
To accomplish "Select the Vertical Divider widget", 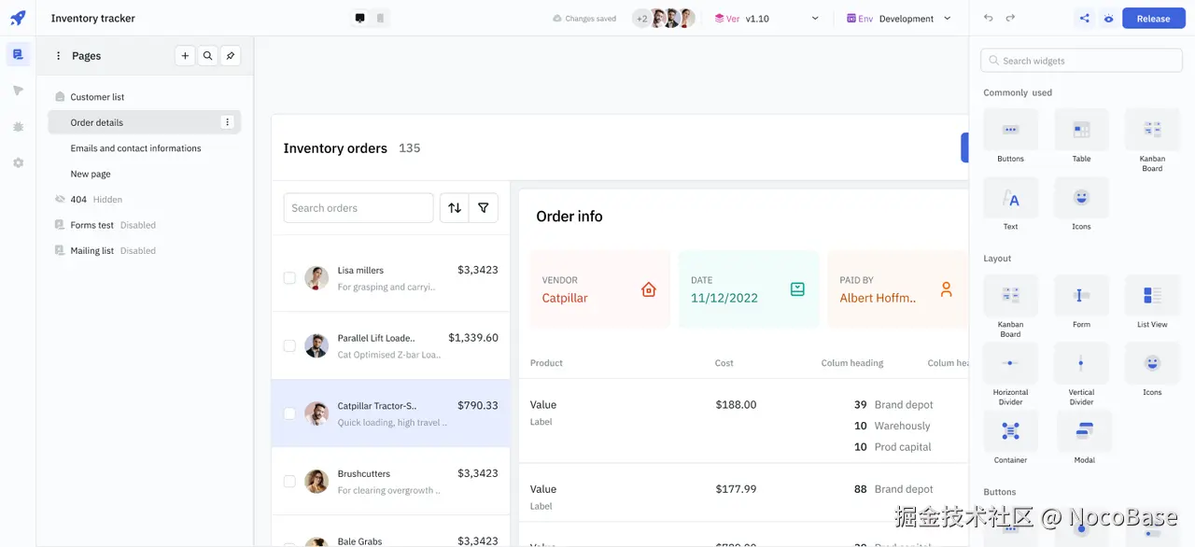I will coord(1081,373).
